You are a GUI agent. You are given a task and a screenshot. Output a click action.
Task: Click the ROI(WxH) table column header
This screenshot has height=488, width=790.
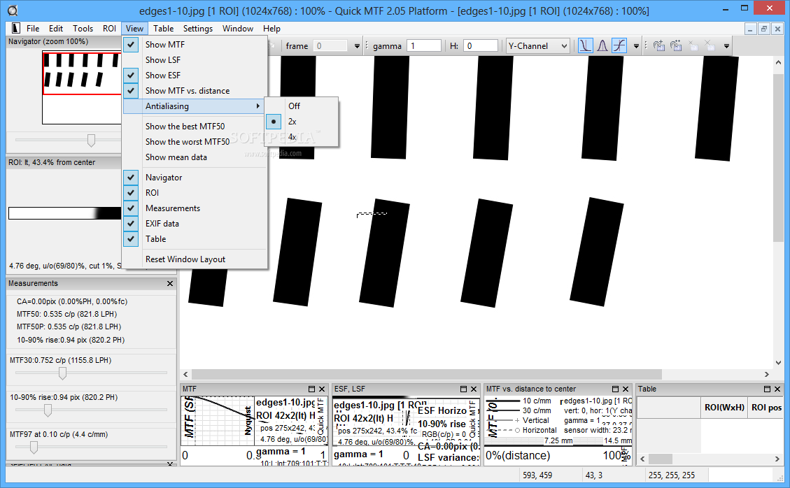coord(724,408)
